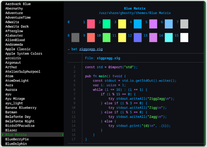The height and width of the screenshot is (147, 207).
Task: Click the pink color swatch 1
Action: pos(91,24)
